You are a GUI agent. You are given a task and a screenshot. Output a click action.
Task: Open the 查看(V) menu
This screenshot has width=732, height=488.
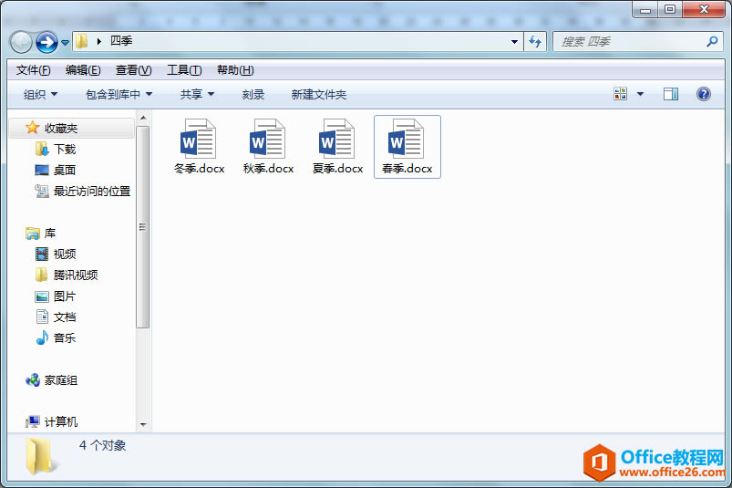click(x=133, y=70)
